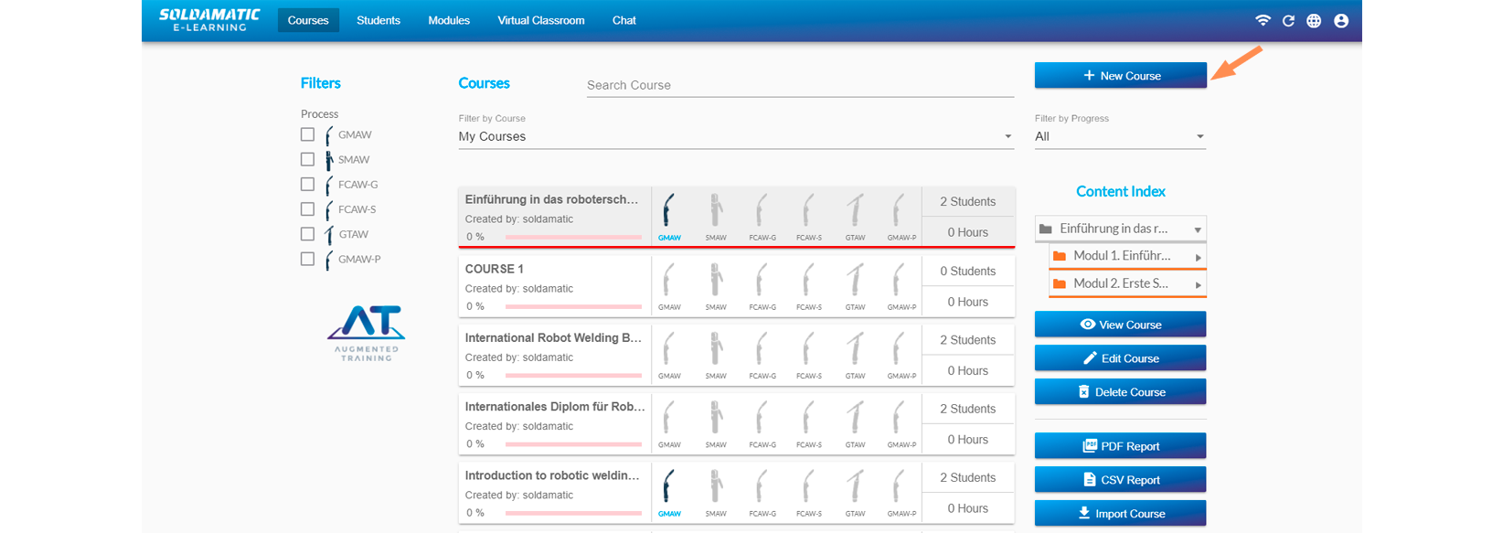Click the progress bar of COURSE 1
1503x533 pixels.
(573, 306)
